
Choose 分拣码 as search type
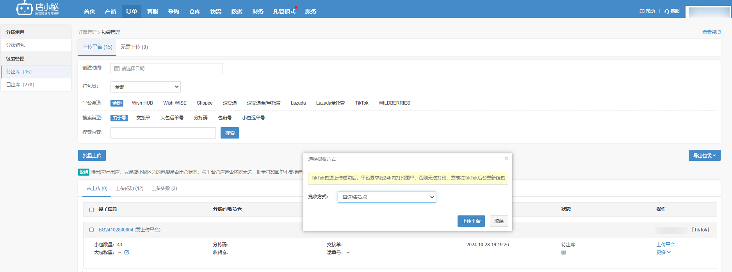click(x=201, y=118)
